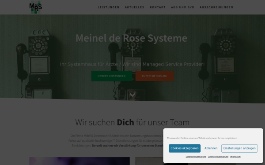Open the AGB und BVB menu item
The image size is (265, 165).
click(182, 7)
